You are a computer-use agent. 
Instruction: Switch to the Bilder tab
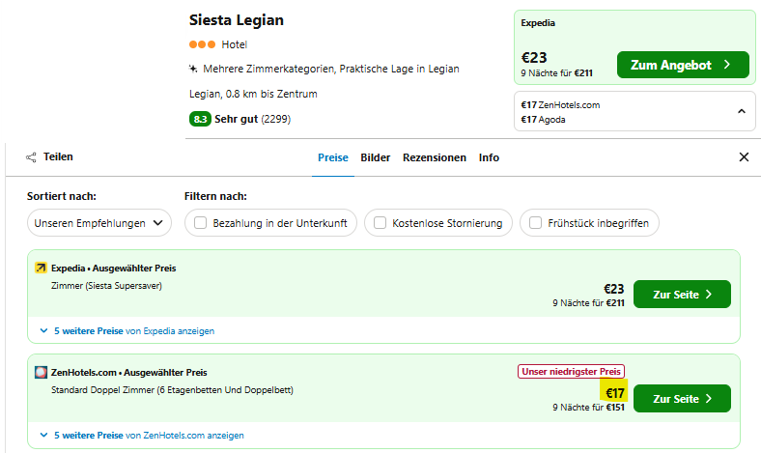(x=375, y=157)
